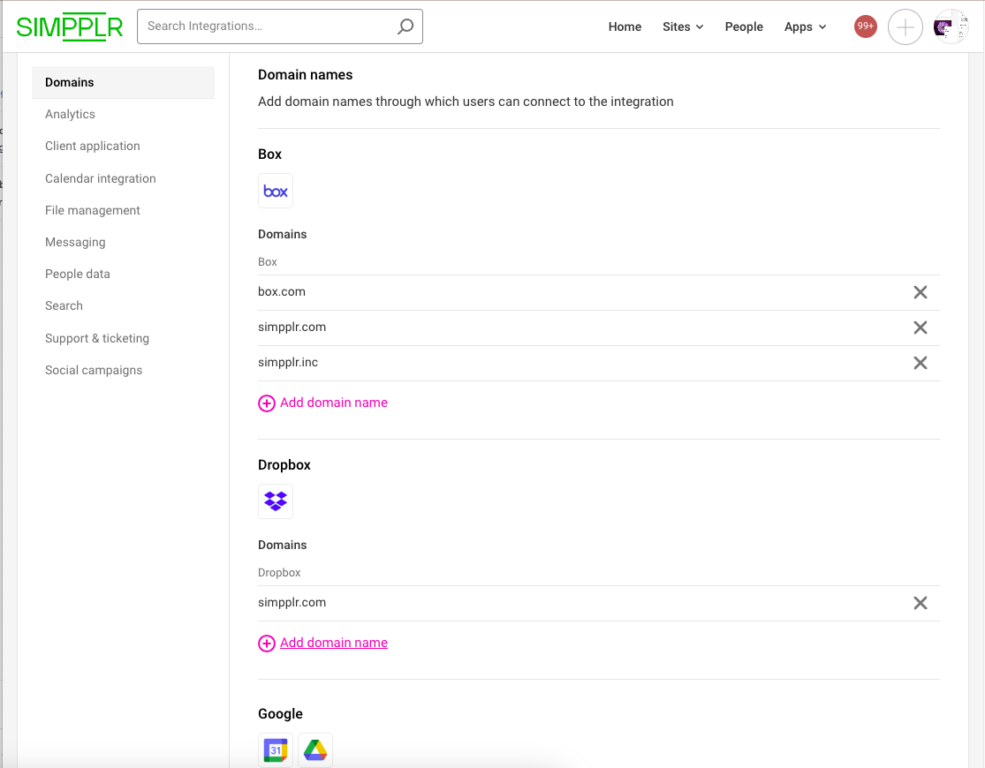The image size is (985, 768).
Task: Open the People menu item
Action: coord(744,26)
